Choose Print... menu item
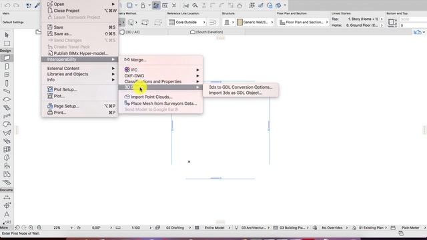This screenshot has height=240, width=427. [x=79, y=113]
